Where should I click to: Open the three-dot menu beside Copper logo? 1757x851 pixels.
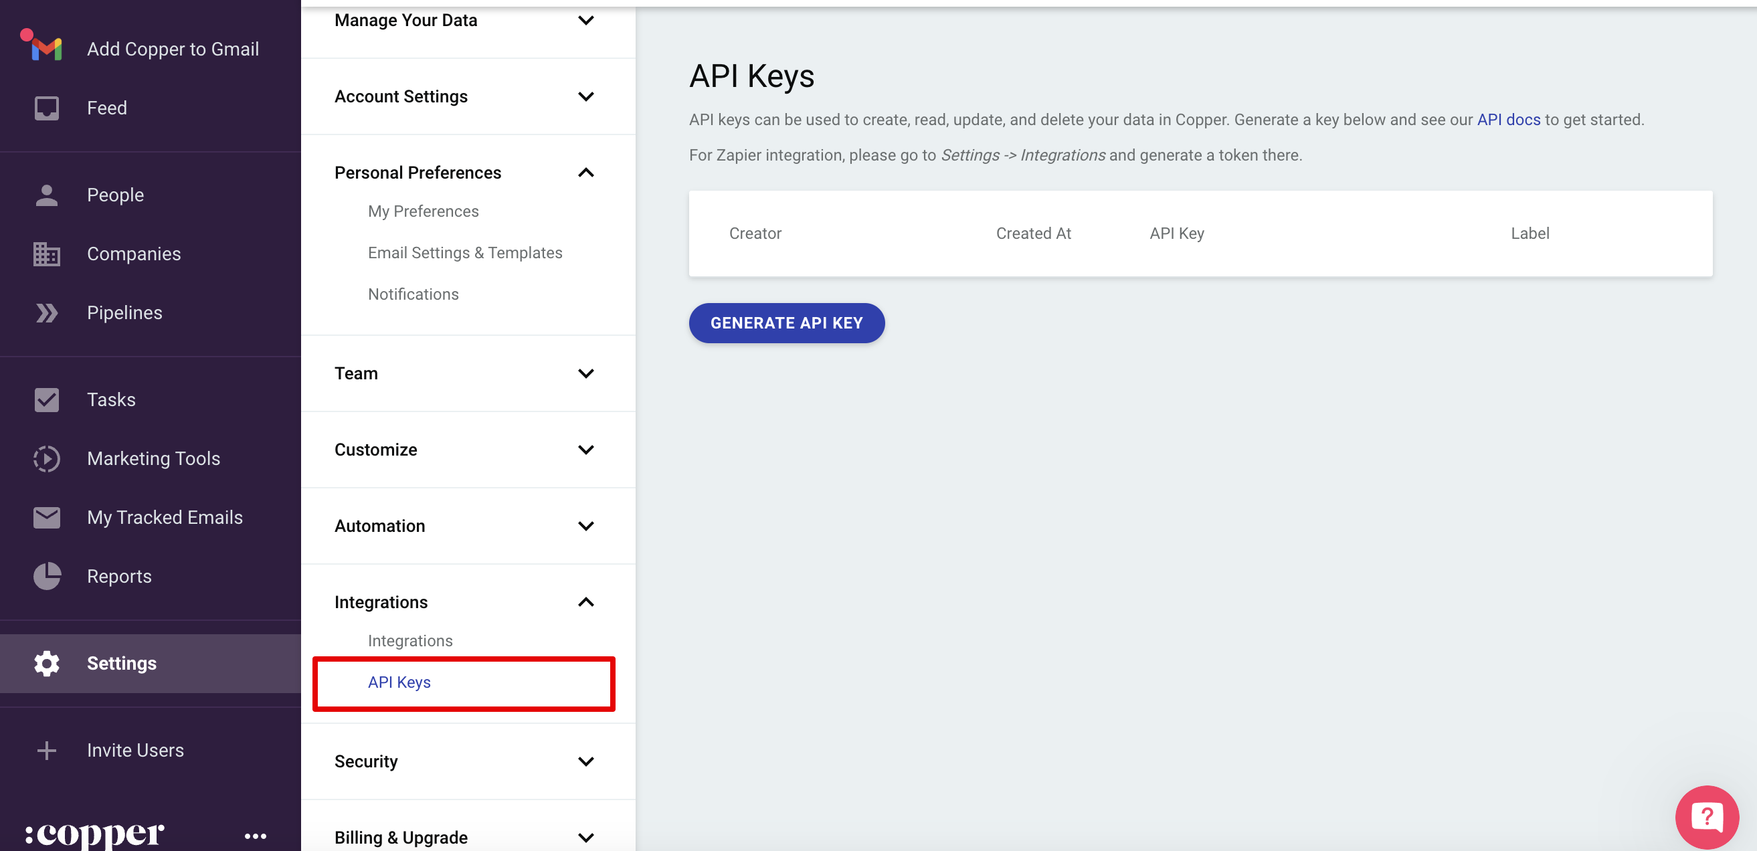pyautogui.click(x=255, y=836)
